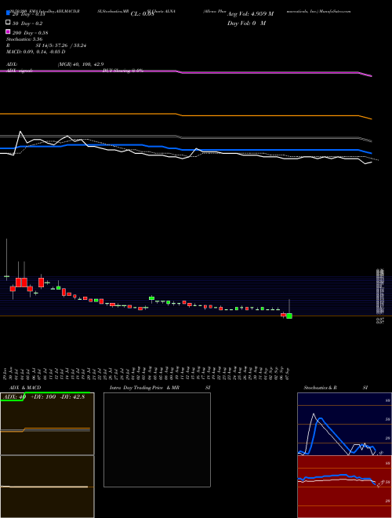Click the 'BUY Slowing @ 0%' signal text
Screen dimensions: 392x518
tap(123, 71)
